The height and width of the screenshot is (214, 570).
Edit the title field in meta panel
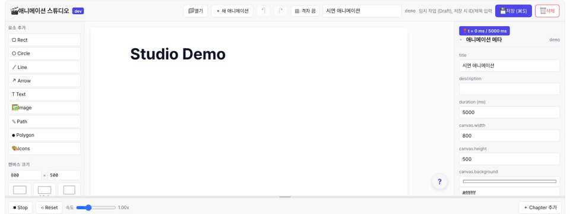509,66
